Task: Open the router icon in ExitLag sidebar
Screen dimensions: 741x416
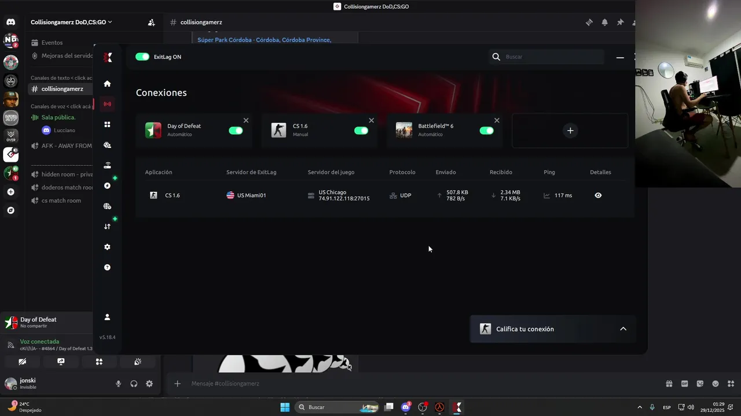Action: click(x=107, y=165)
